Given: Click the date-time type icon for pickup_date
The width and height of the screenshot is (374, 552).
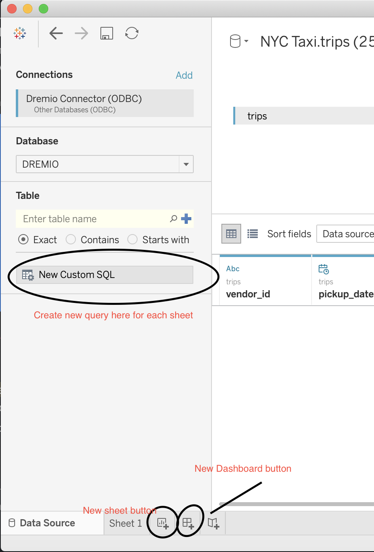Looking at the screenshot, I should pyautogui.click(x=323, y=269).
